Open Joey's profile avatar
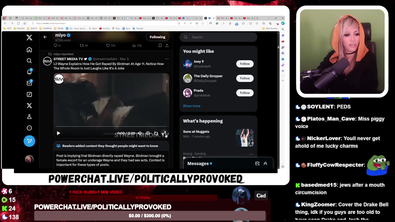Screen dimensions: 395x222 (188, 64)
